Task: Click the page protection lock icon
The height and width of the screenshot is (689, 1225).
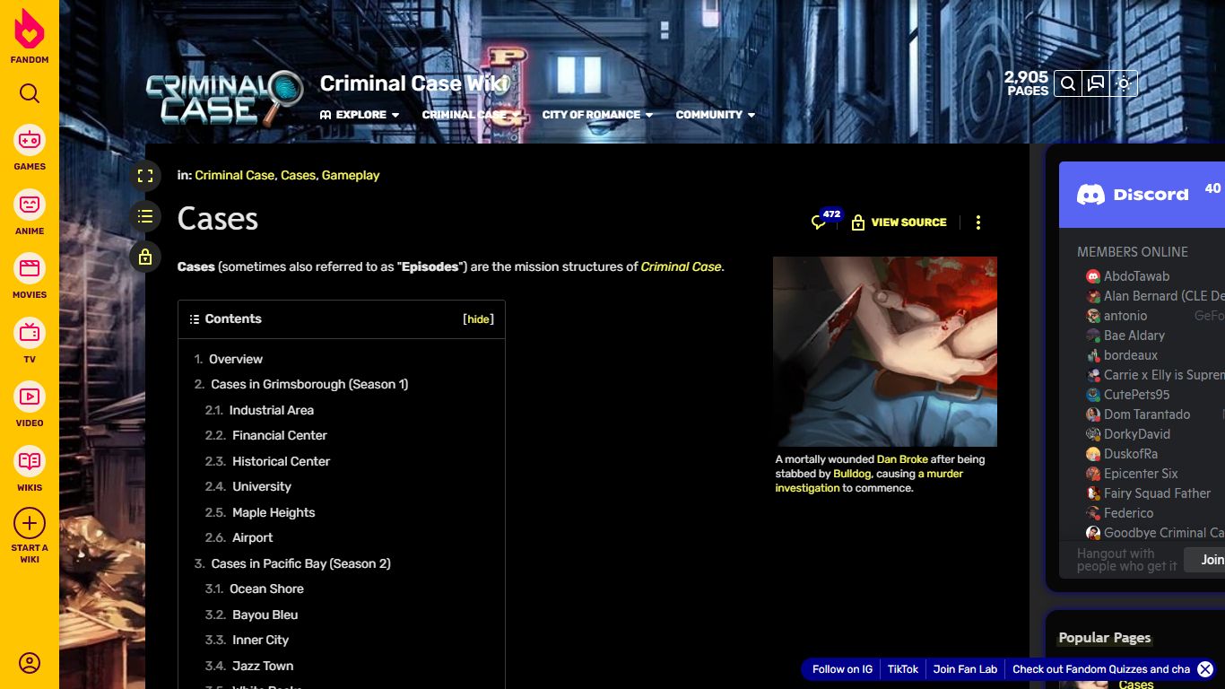Action: 145,257
